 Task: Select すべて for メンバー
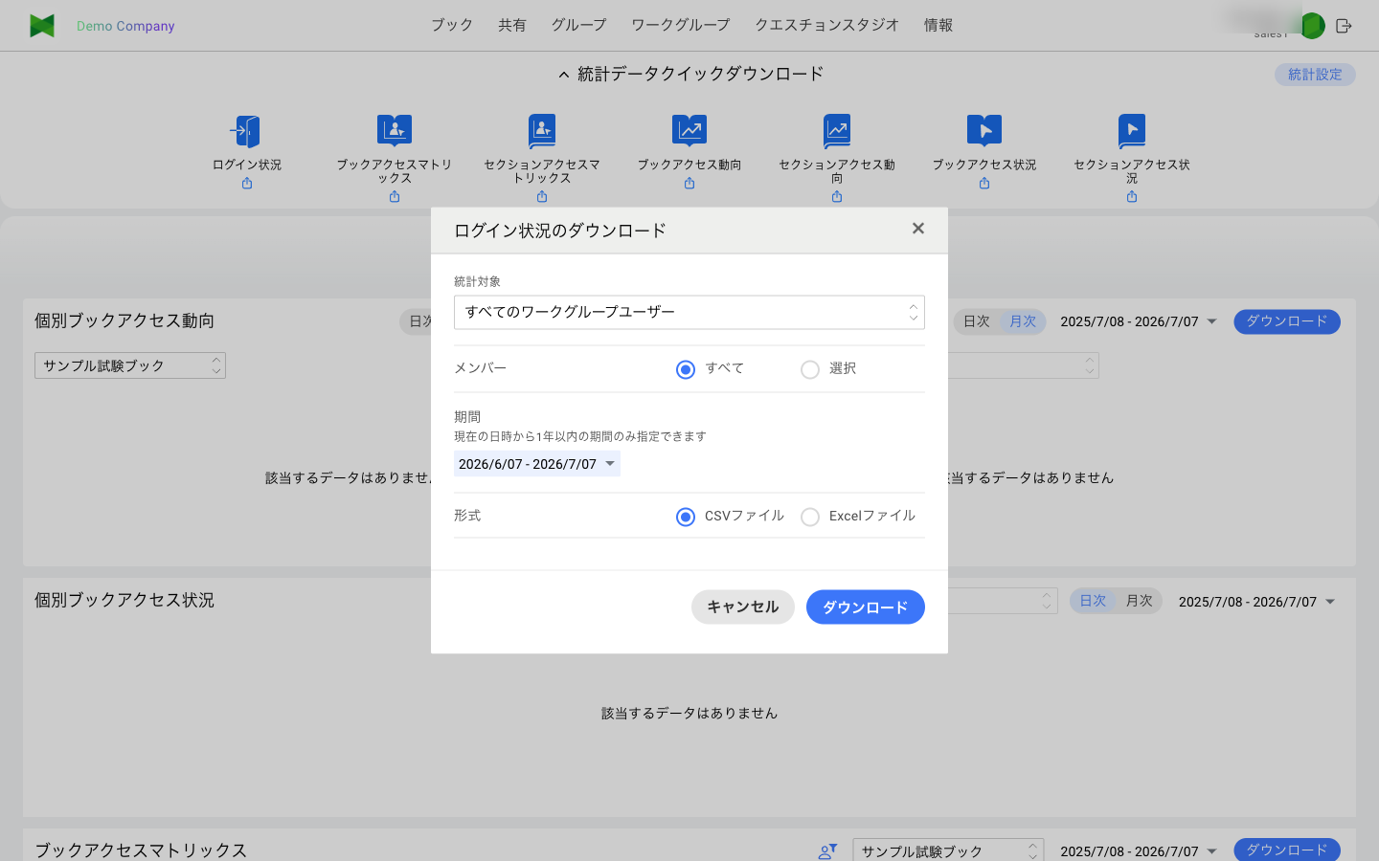coord(686,369)
